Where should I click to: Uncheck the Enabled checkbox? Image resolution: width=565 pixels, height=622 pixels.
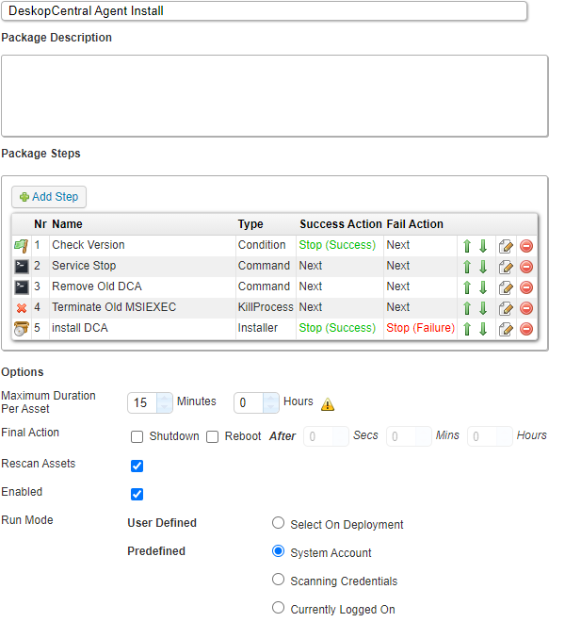pos(137,494)
